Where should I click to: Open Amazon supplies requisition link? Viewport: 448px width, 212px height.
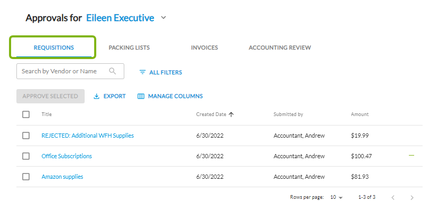[x=62, y=177]
